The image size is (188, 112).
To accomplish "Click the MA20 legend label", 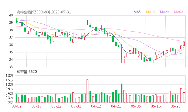I will point(164,12).
